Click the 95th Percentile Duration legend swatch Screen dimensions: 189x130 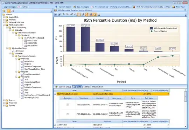(152, 28)
